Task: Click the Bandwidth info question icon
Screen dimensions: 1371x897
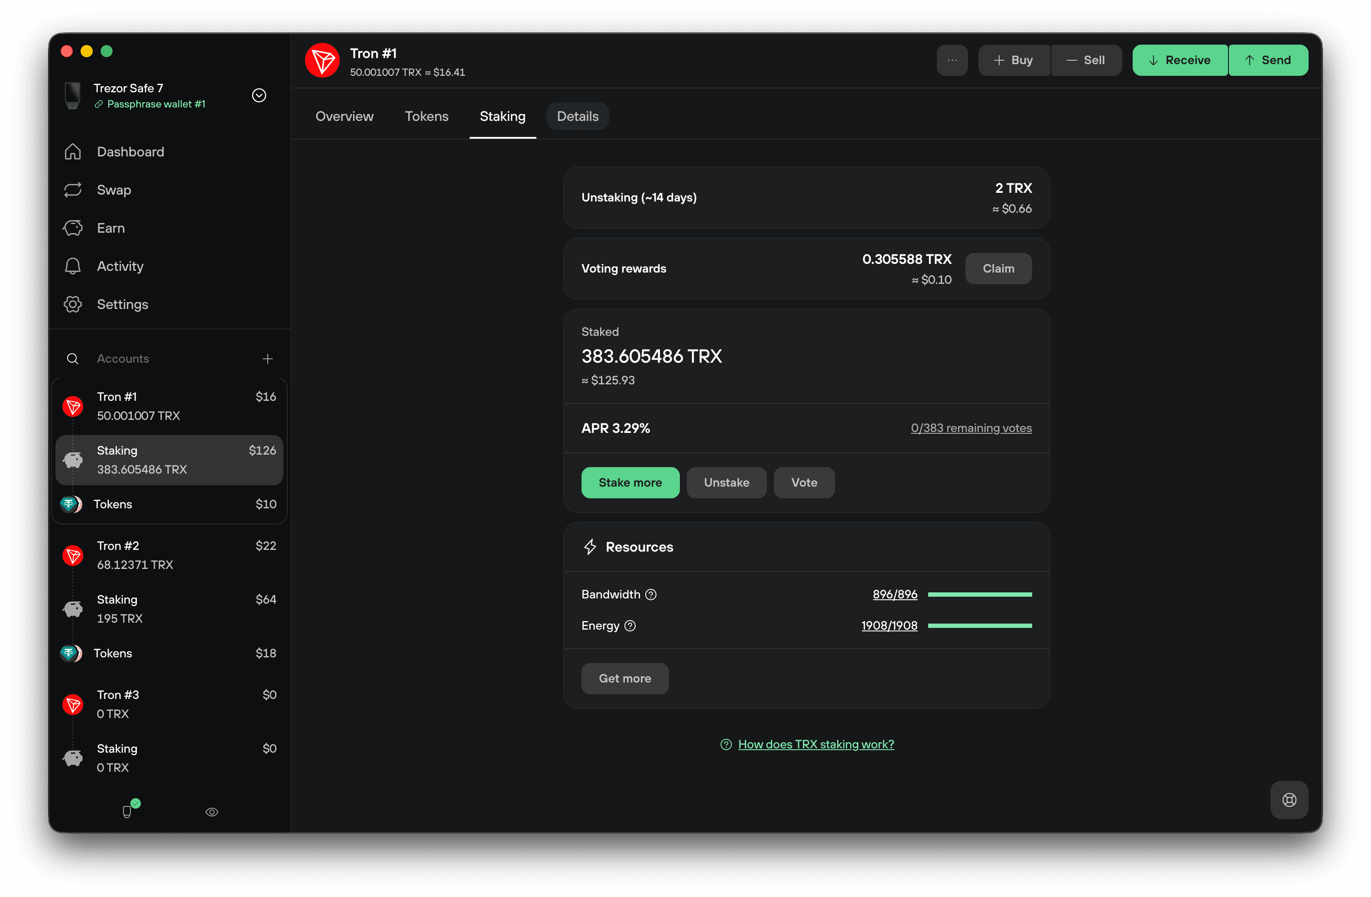Action: pos(650,595)
